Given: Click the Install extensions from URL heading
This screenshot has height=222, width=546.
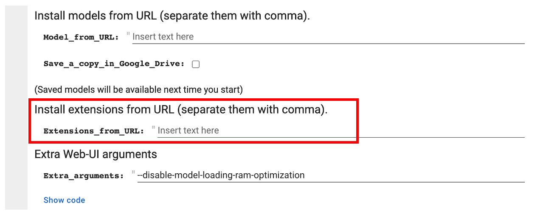Looking at the screenshot, I should click(181, 110).
